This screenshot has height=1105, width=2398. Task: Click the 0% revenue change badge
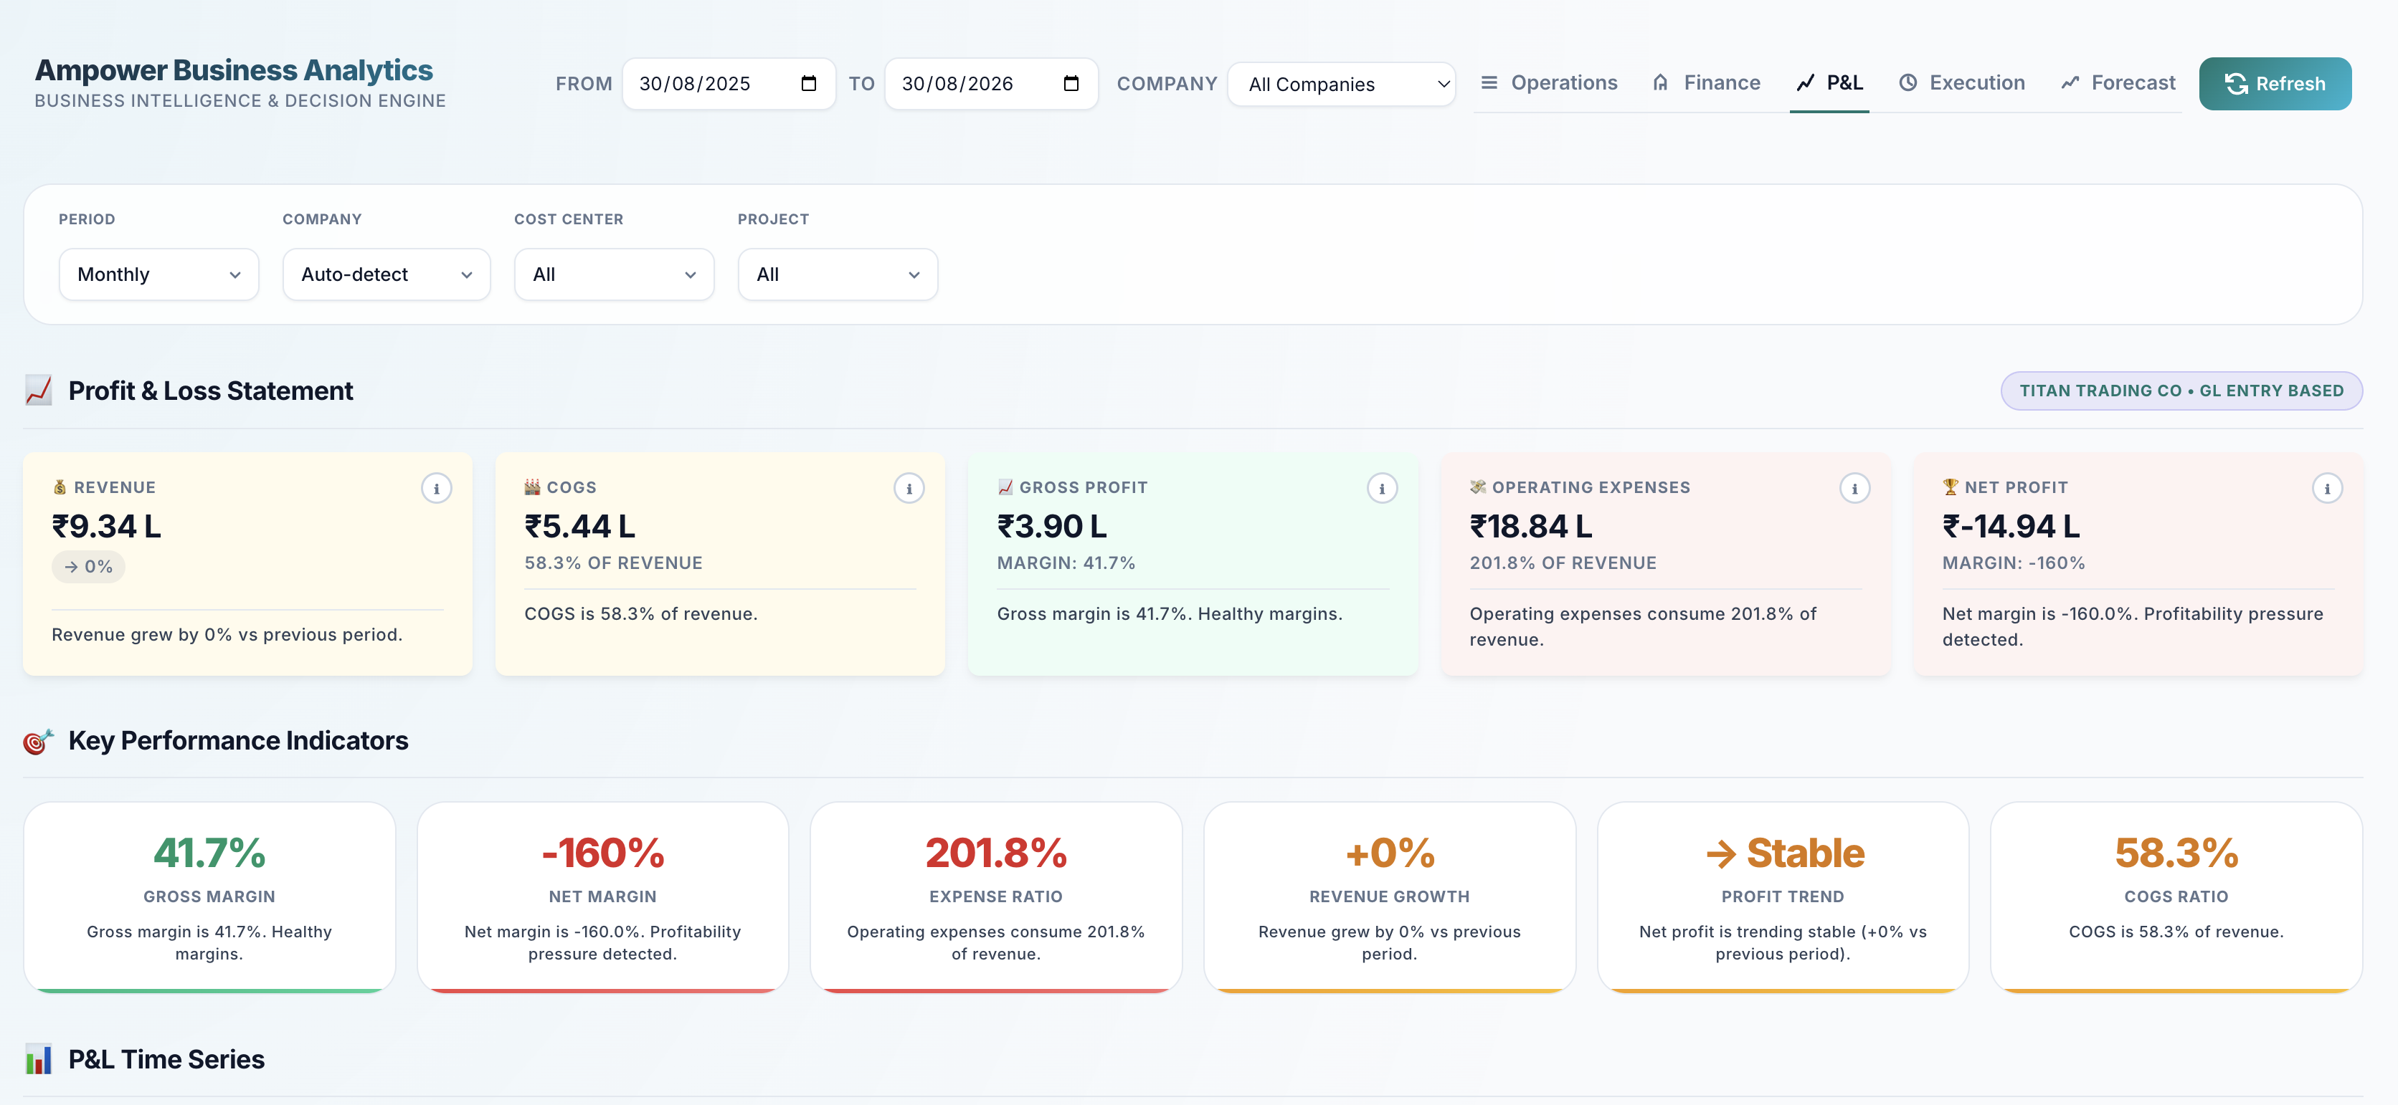click(x=88, y=566)
